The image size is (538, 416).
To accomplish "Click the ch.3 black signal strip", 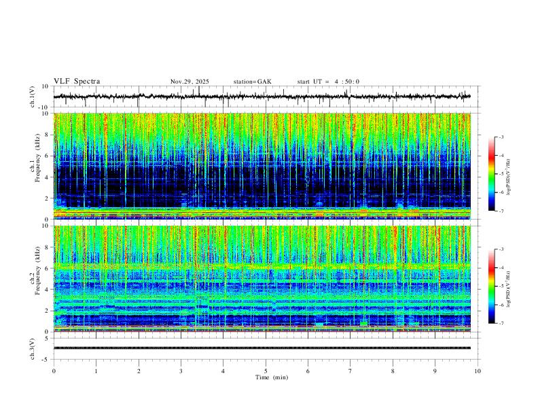I will (x=262, y=348).
